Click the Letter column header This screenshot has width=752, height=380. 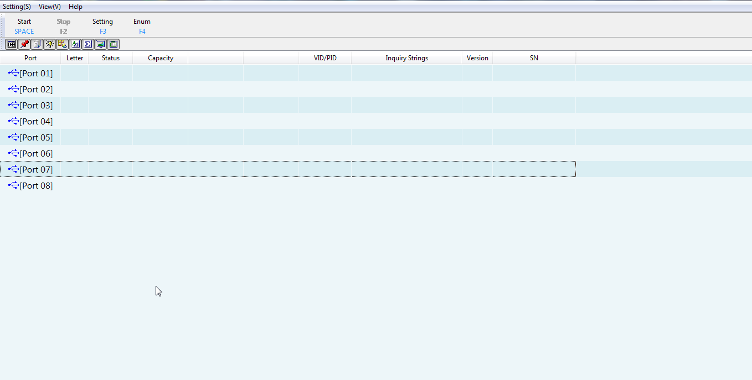75,58
